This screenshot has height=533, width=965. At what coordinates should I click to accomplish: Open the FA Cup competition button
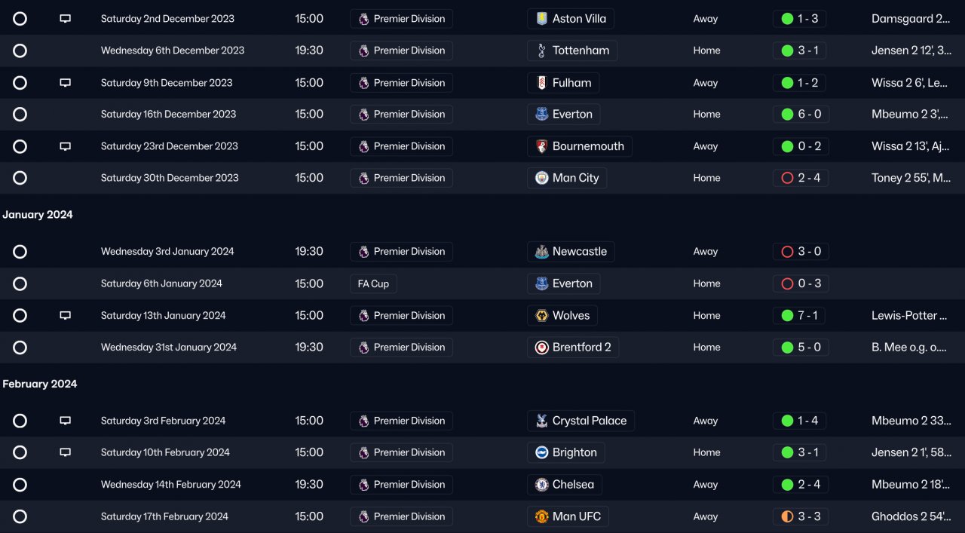373,283
